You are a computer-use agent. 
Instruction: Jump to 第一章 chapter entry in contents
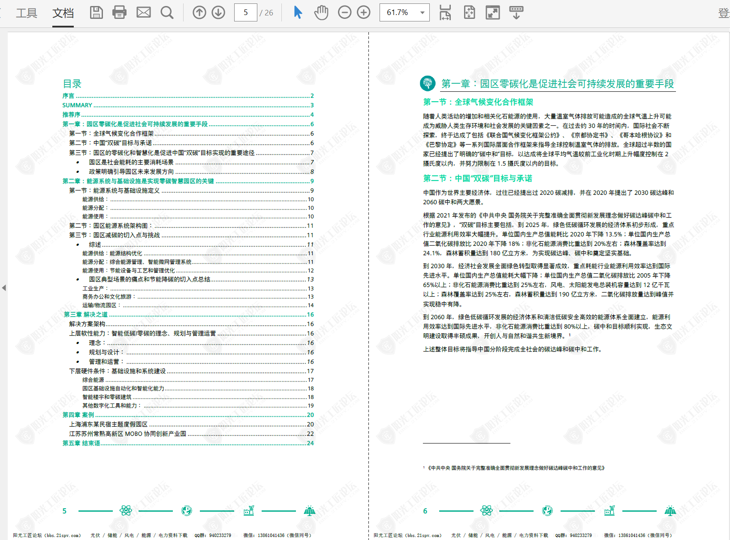pyautogui.click(x=188, y=124)
